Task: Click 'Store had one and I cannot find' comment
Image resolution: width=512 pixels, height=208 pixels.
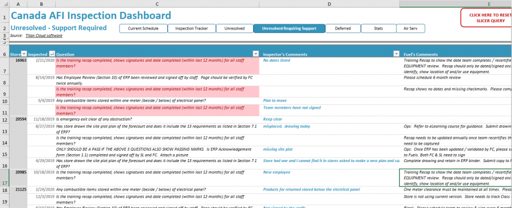Action: [x=331, y=160]
